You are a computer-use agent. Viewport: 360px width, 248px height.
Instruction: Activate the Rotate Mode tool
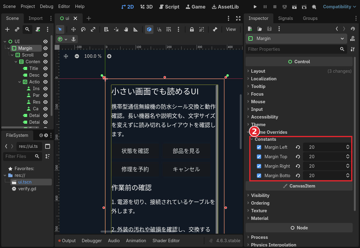[x=83, y=29]
